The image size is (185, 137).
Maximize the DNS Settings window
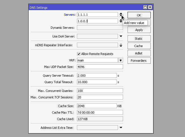pos(145,7)
